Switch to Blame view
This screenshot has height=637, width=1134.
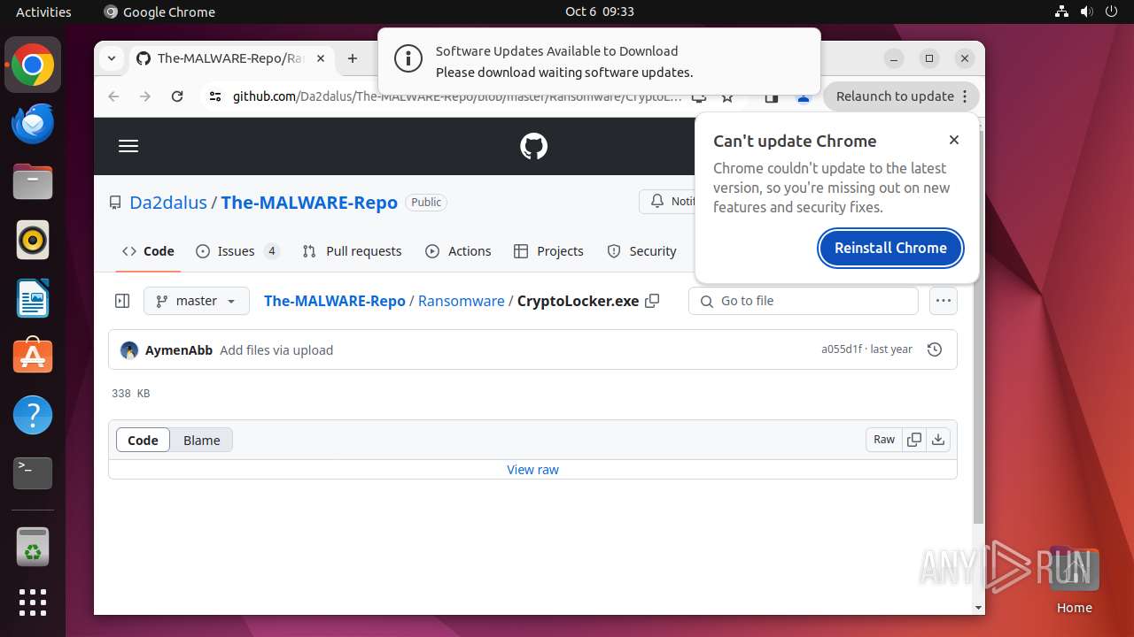click(x=201, y=441)
